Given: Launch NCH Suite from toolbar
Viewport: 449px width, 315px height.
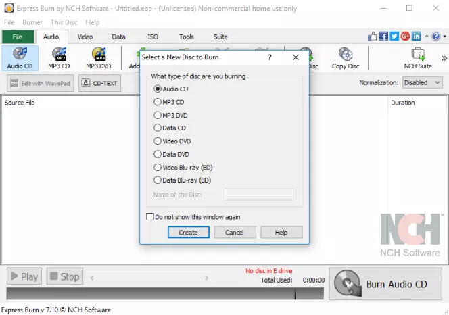Looking at the screenshot, I should tap(418, 58).
